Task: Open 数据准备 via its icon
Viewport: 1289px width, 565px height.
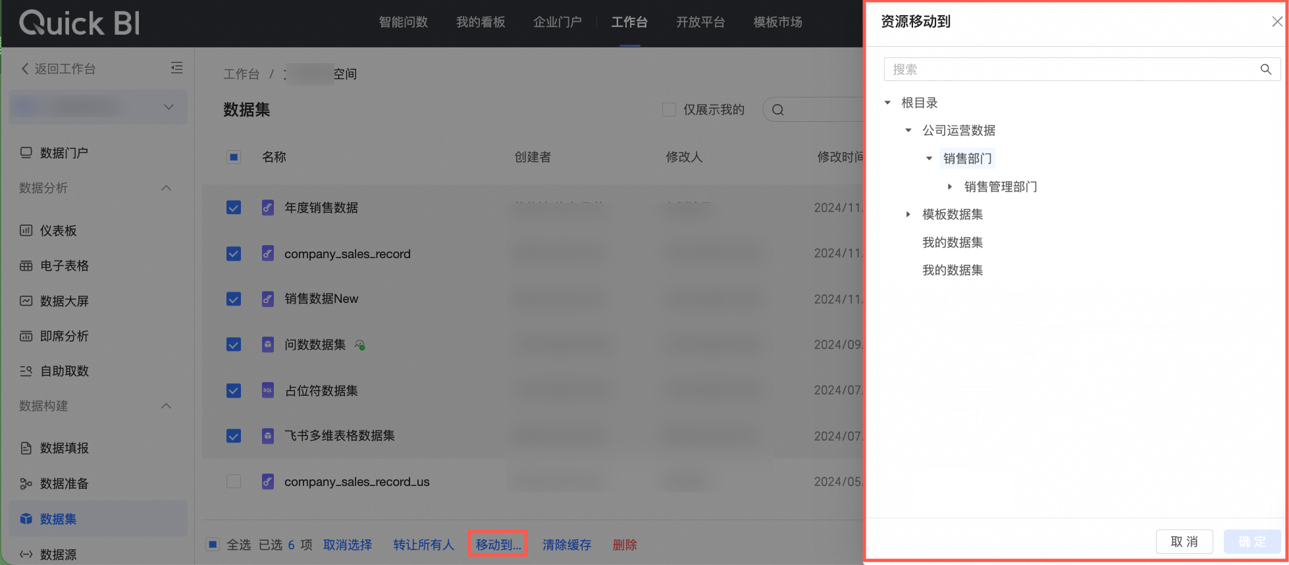Action: click(x=26, y=484)
